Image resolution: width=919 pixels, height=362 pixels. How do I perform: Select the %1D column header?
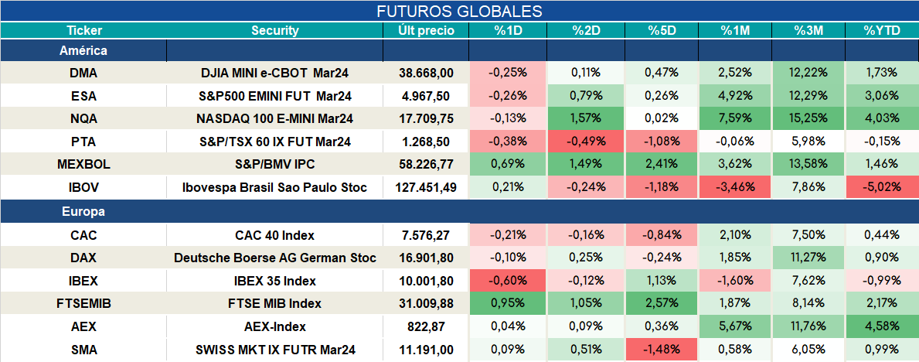tap(508, 31)
